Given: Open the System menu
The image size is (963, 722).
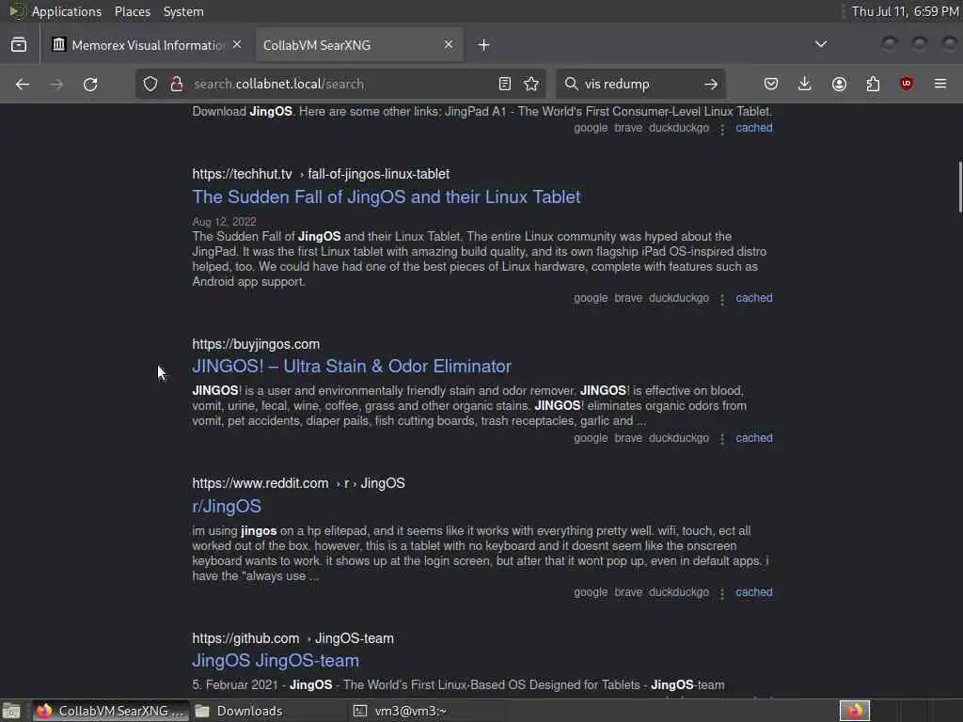Looking at the screenshot, I should click(x=183, y=11).
